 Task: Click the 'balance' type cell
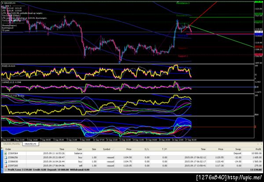point(78,153)
